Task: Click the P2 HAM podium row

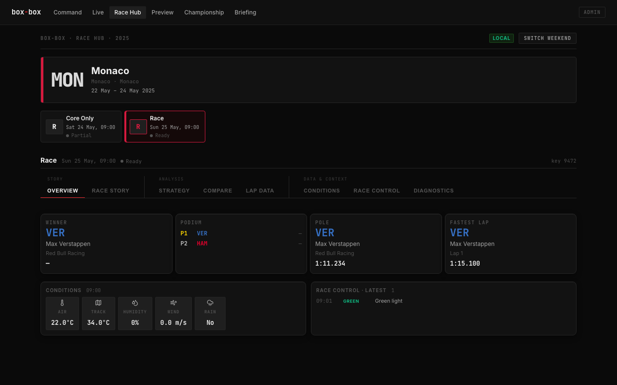Action: coord(241,244)
